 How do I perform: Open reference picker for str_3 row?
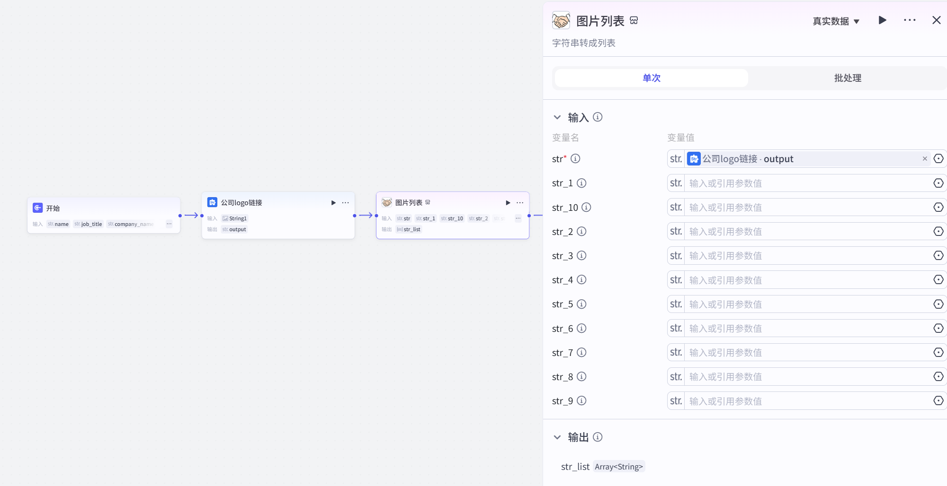[938, 255]
